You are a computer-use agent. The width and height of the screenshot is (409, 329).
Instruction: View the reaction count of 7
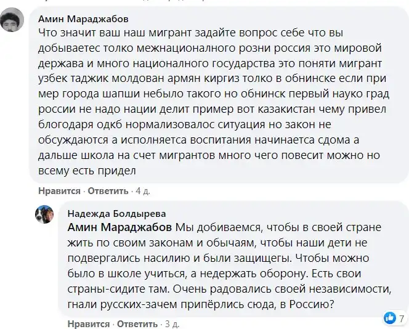[401, 318]
